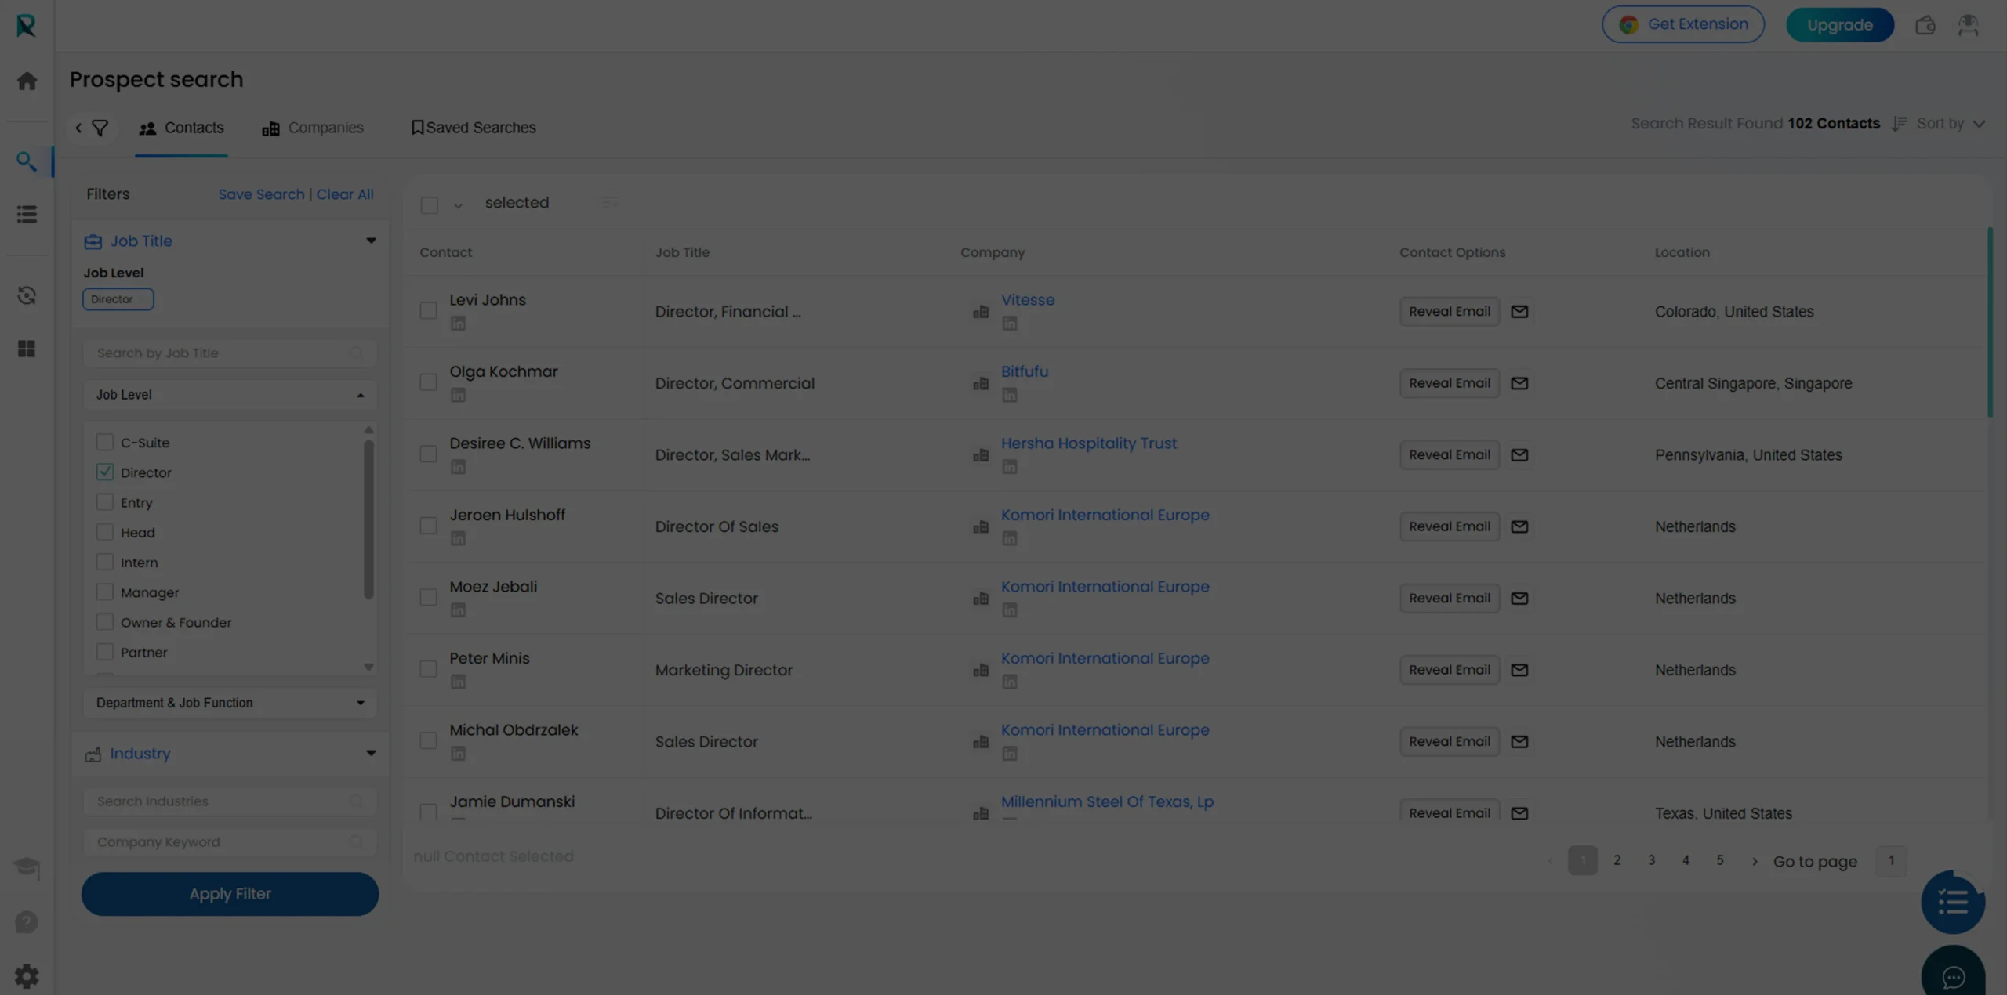Open the Vitesse company link
2007x995 pixels.
[x=1028, y=300]
